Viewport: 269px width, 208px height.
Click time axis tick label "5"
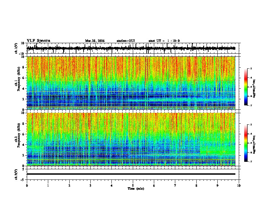(x=133, y=186)
